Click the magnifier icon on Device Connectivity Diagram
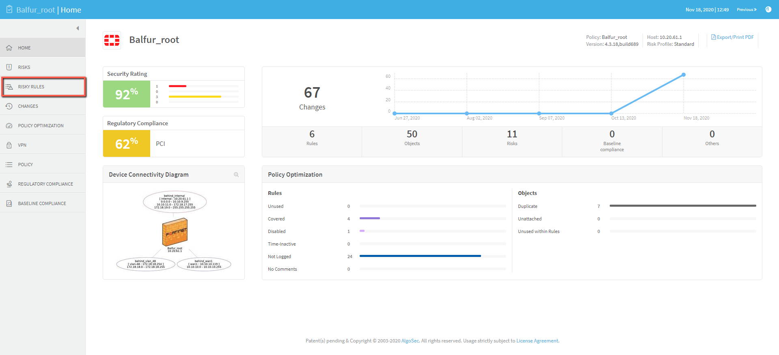779x355 pixels. tap(236, 175)
